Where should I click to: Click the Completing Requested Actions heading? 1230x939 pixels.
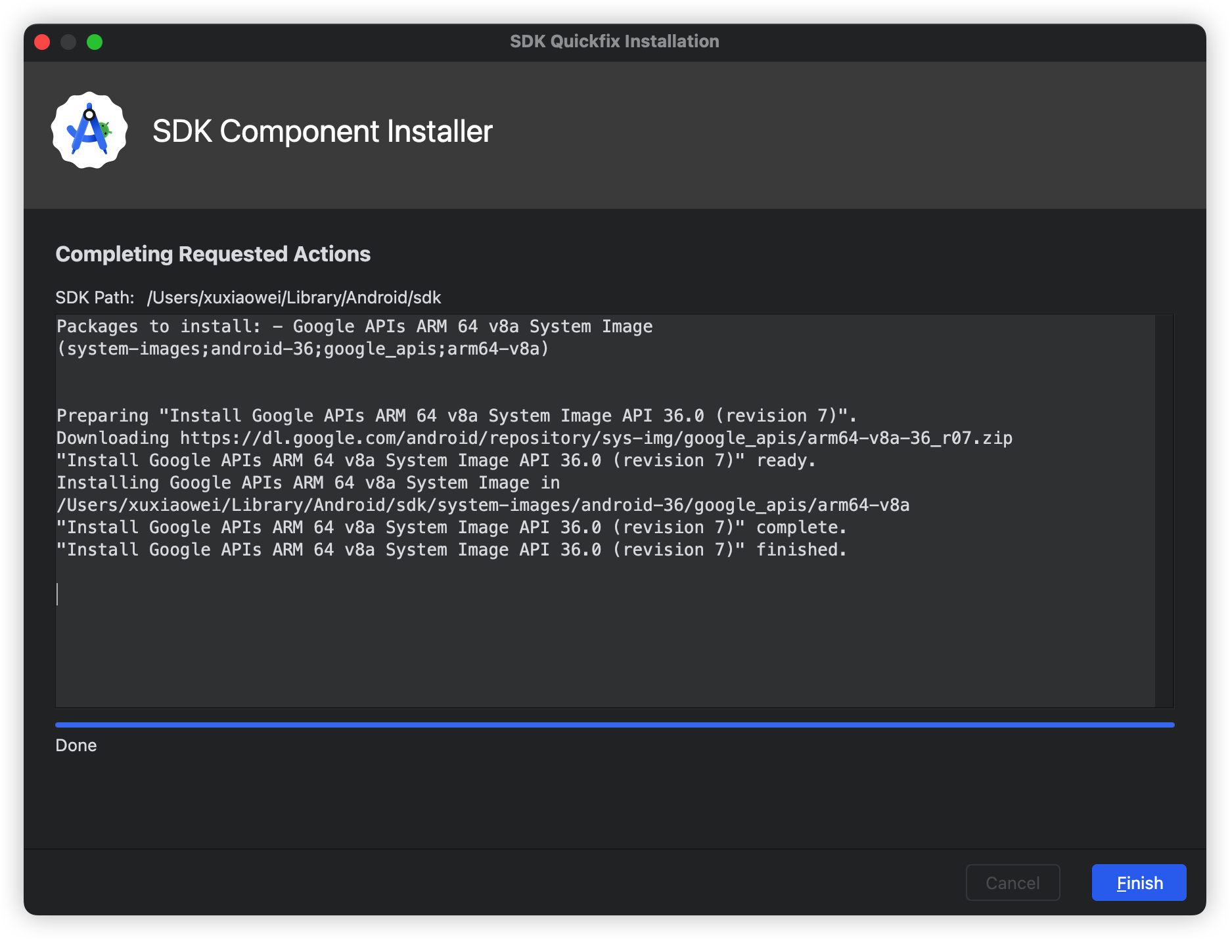click(213, 254)
